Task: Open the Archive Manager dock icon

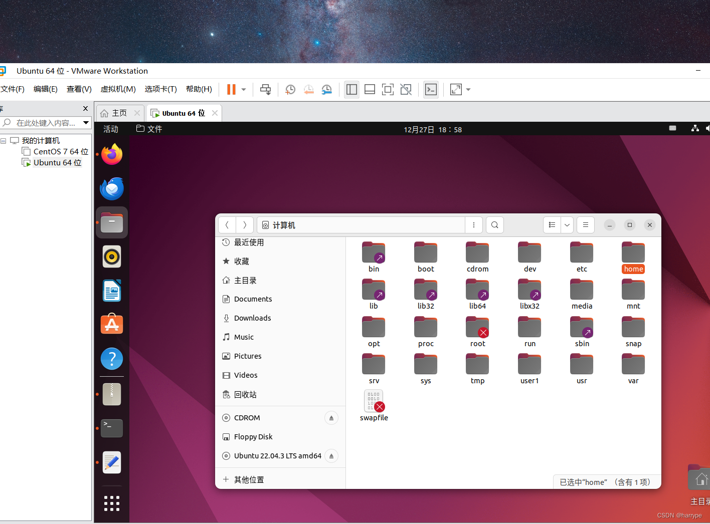Action: (112, 394)
